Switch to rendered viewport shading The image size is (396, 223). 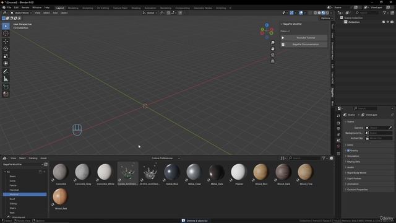pyautogui.click(x=327, y=13)
